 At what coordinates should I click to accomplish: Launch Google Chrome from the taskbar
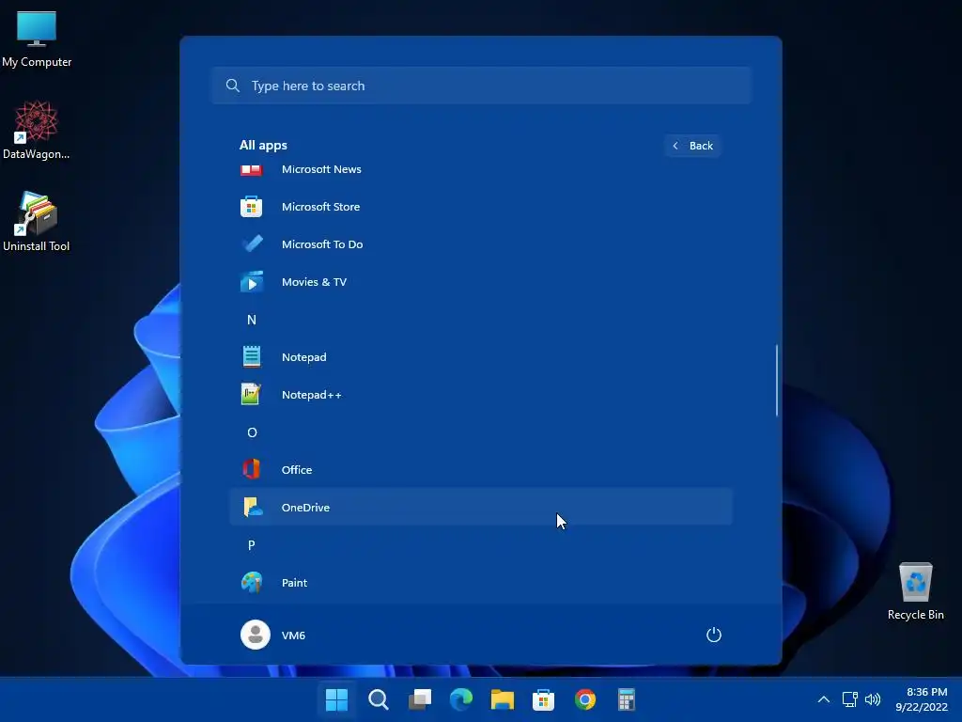click(585, 699)
